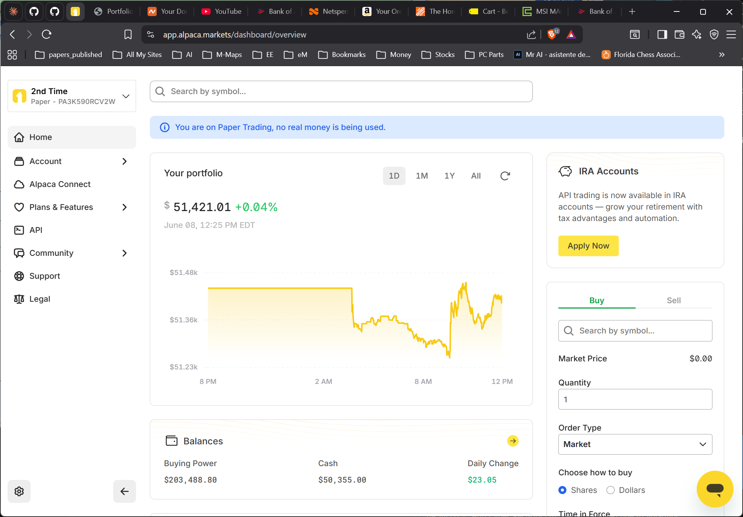Screen dimensions: 743x517
Task: Expand the 2nd Time account selector
Action: pos(72,96)
